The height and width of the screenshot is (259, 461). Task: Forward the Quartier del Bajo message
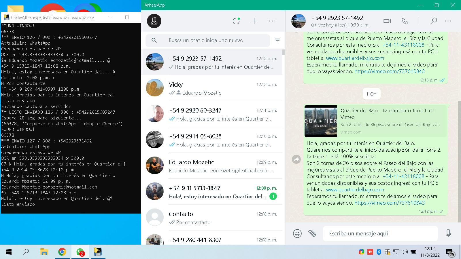(x=296, y=159)
